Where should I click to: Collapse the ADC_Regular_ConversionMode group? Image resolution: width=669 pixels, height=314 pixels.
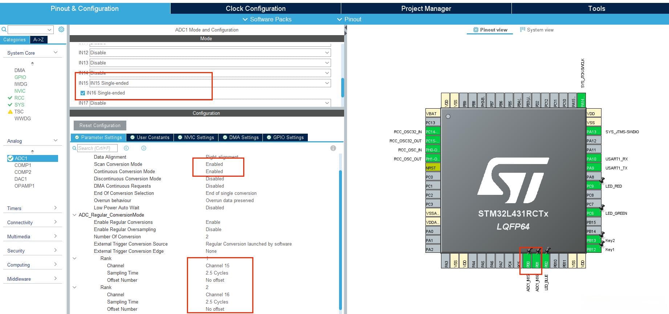(x=74, y=215)
